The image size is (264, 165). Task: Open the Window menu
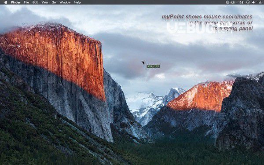pyautogui.click(x=65, y=2)
